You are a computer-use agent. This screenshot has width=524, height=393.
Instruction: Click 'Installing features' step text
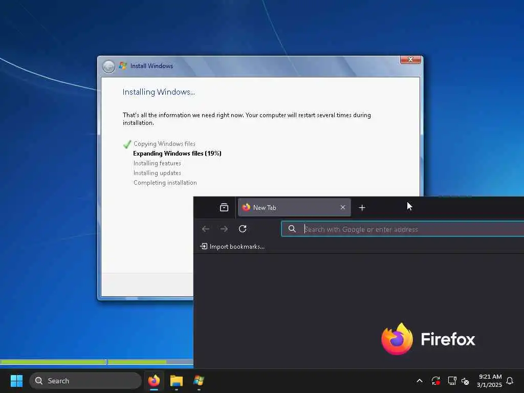click(157, 163)
